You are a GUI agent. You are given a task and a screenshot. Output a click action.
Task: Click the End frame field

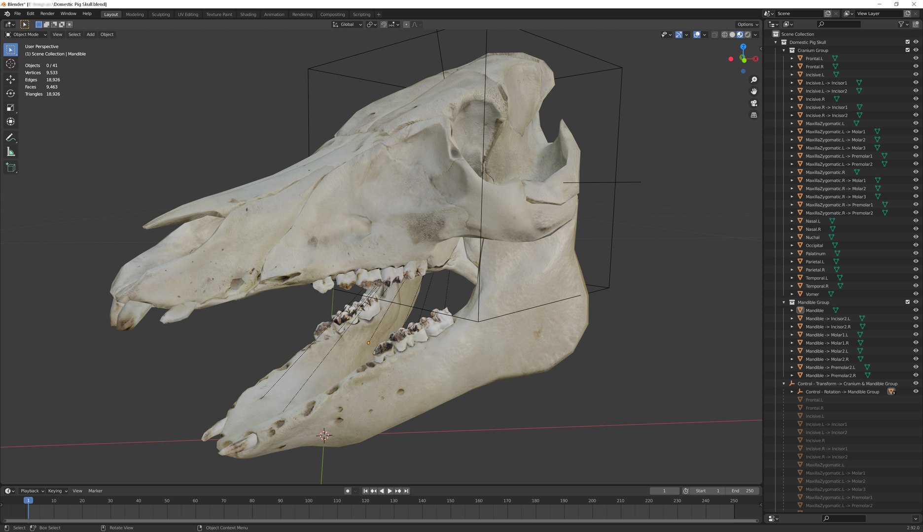(x=742, y=491)
